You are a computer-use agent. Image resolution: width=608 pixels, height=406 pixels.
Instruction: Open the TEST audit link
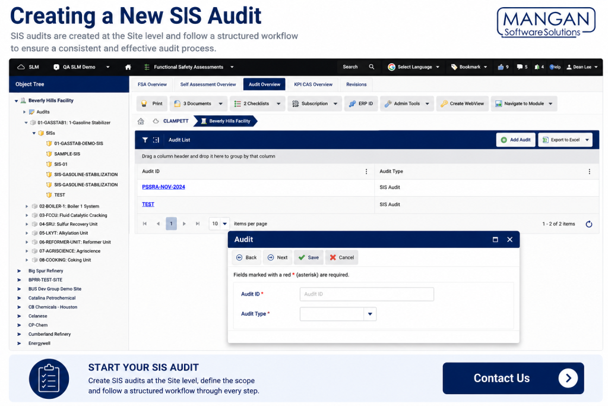point(148,204)
